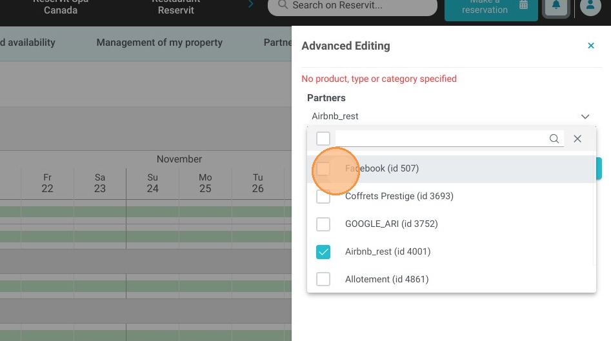This screenshot has width=611, height=341.
Task: Open the Partners menu behind the panel
Action: (x=277, y=43)
